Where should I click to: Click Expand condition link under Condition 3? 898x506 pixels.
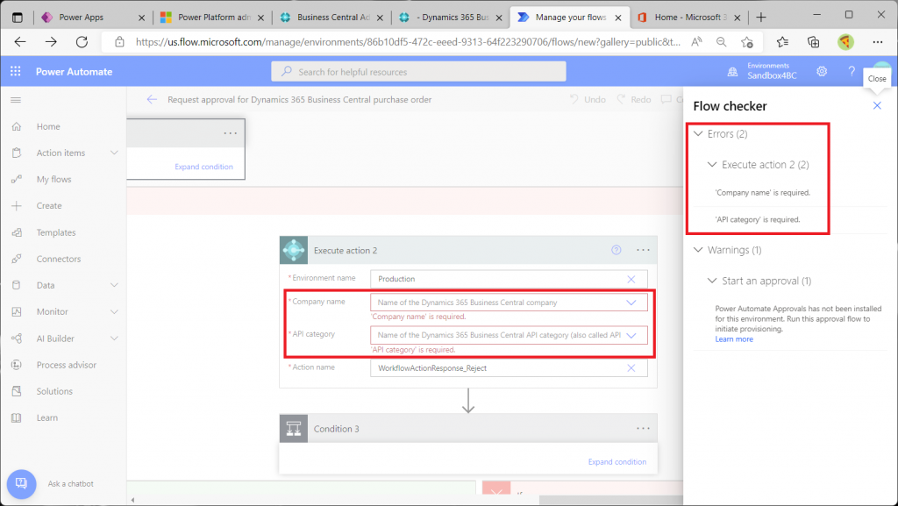click(x=617, y=462)
